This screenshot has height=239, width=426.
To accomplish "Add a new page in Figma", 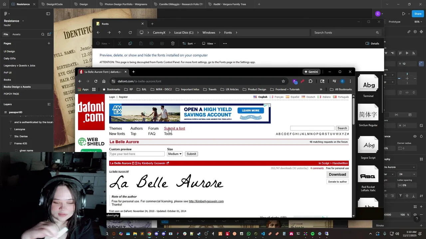I will [x=49, y=43].
